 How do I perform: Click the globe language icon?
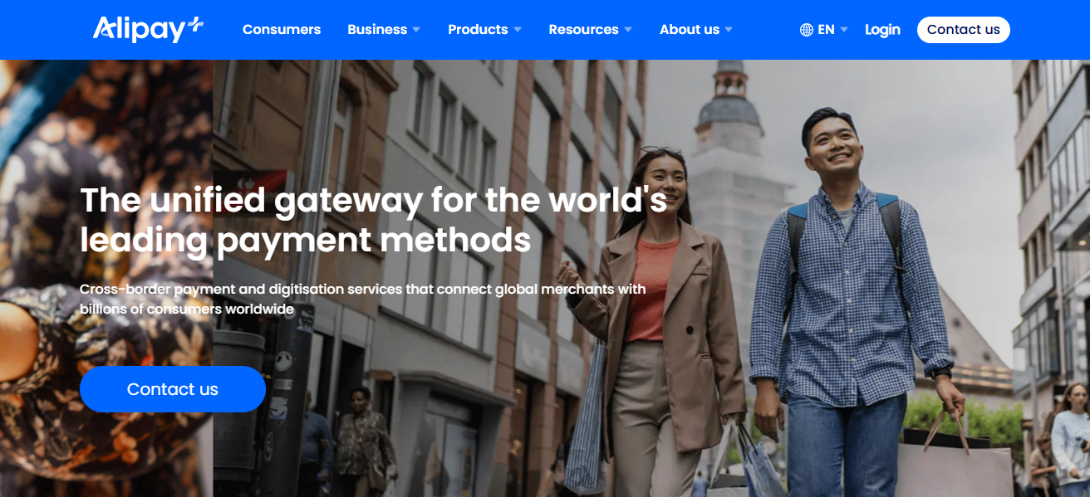pyautogui.click(x=806, y=30)
